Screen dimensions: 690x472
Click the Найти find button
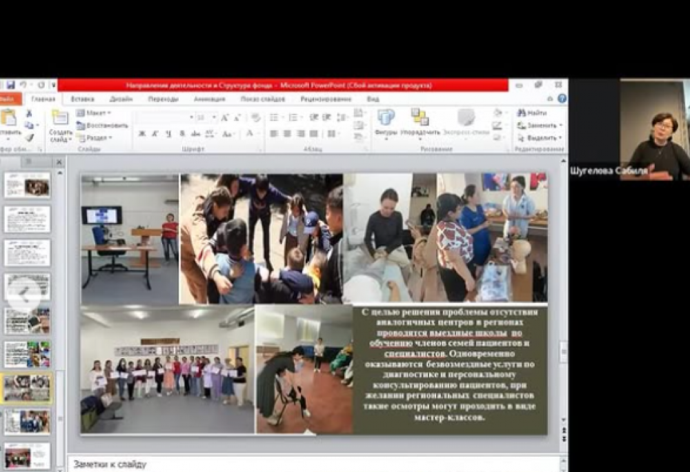(x=533, y=113)
